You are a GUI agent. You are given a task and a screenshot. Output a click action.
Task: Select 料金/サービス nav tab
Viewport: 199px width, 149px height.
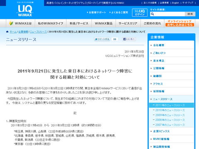pos(79,23)
